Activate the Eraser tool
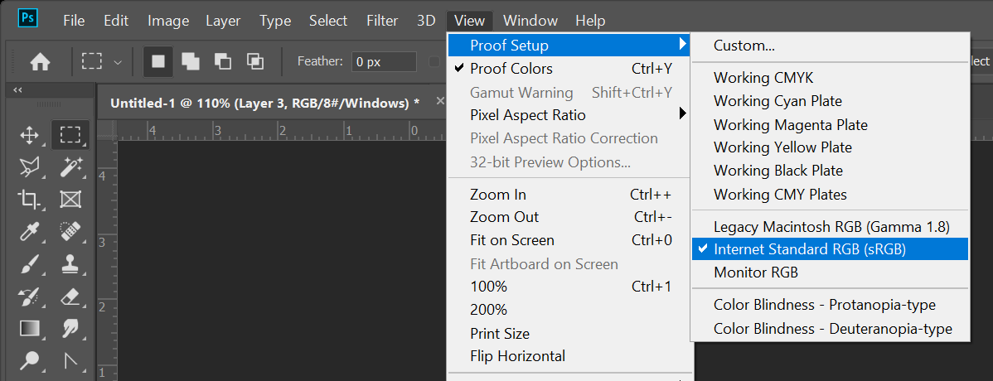This screenshot has width=993, height=381. coord(70,296)
